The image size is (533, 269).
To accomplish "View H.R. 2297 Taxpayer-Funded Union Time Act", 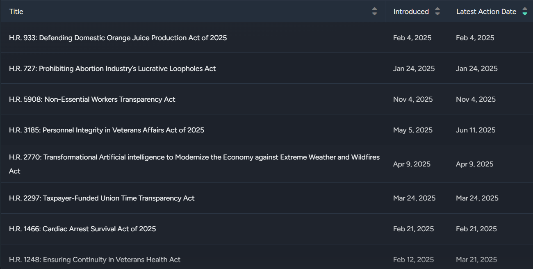I will click(x=102, y=198).
